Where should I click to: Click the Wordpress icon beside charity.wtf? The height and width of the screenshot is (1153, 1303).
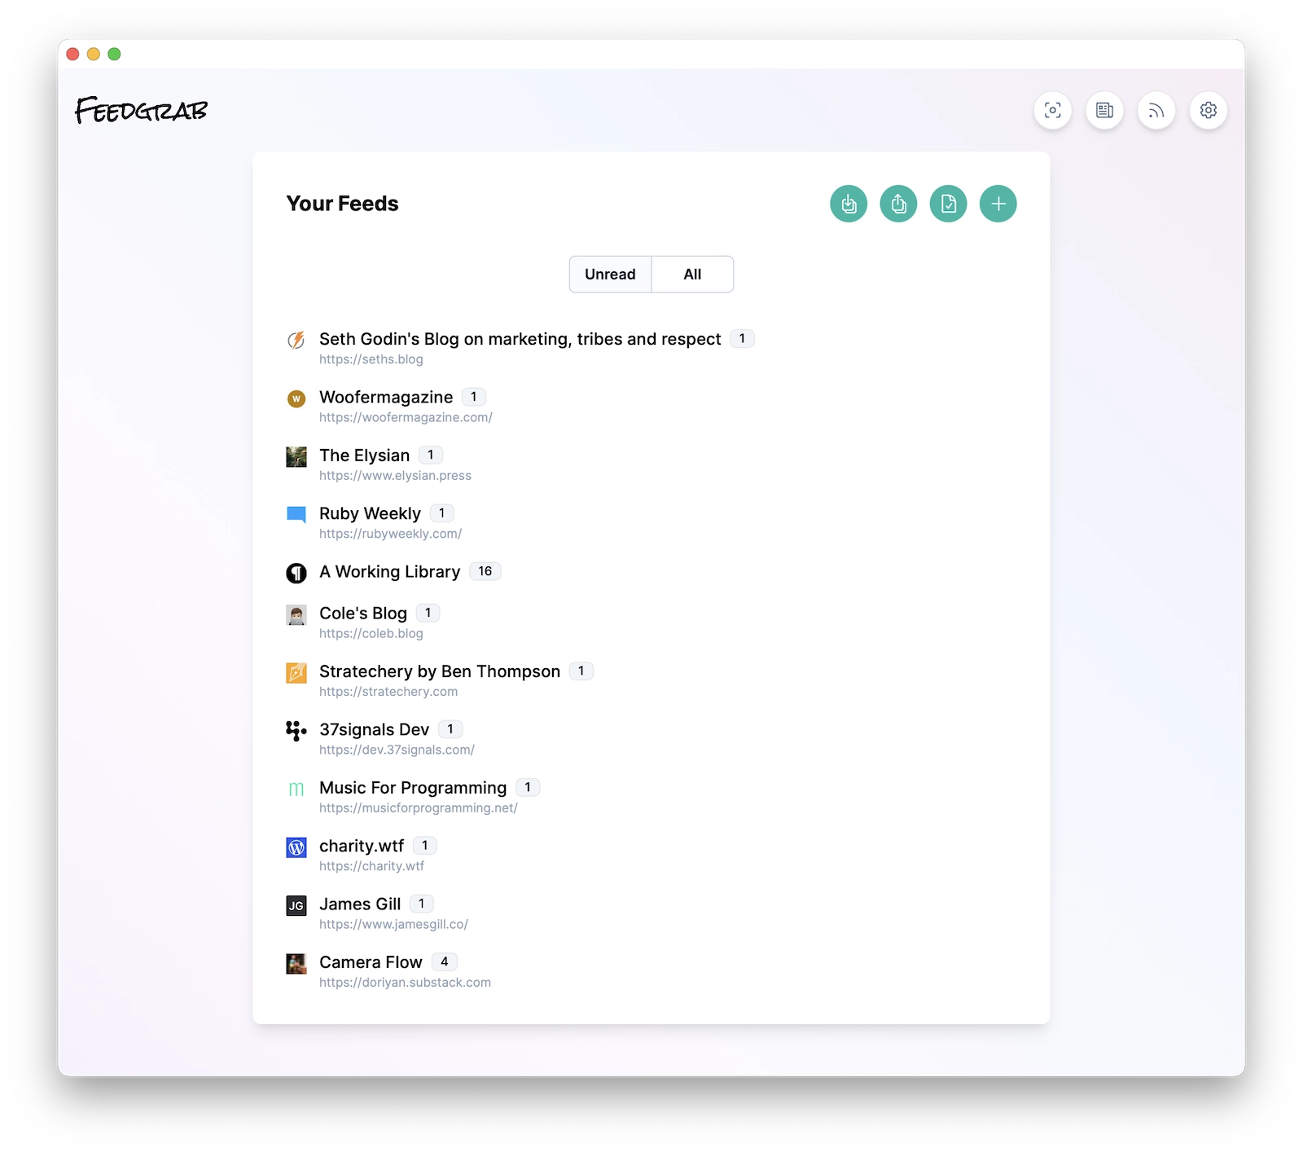pos(296,848)
